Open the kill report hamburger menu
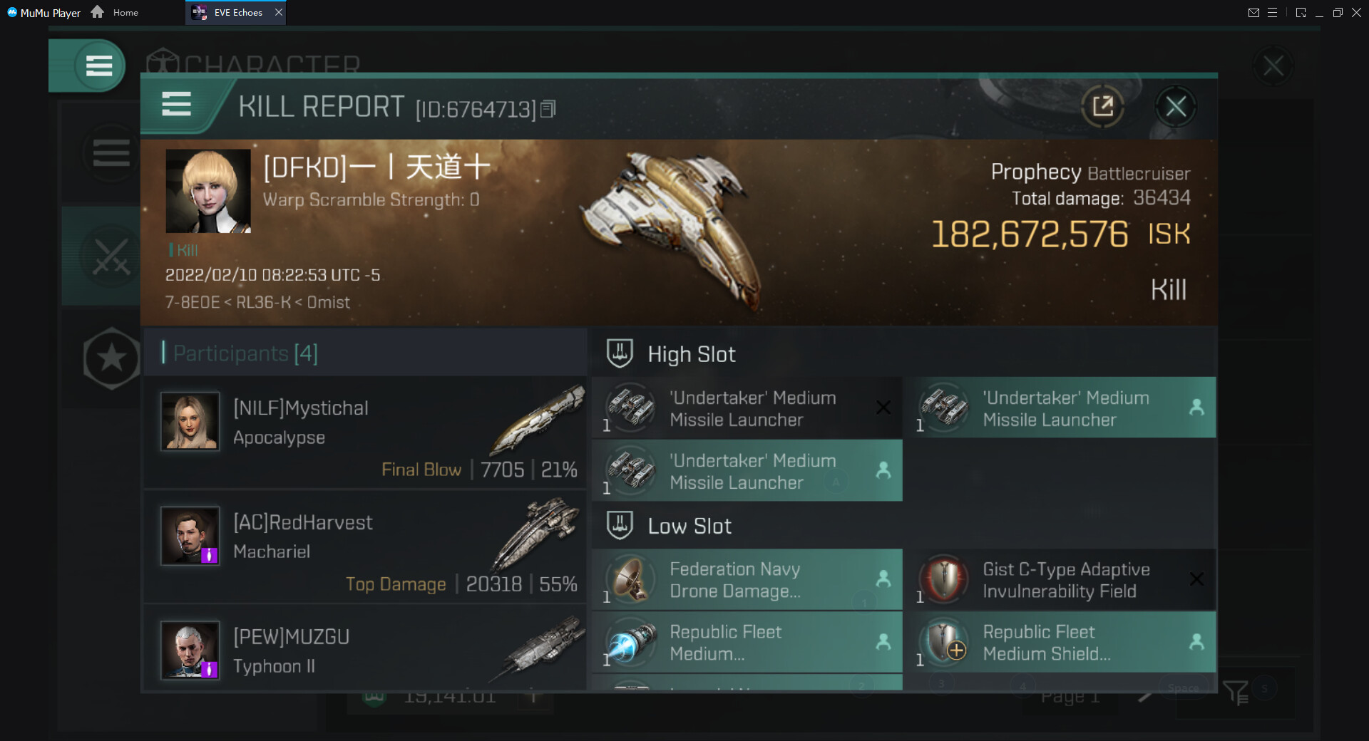Viewport: 1369px width, 741px height. click(x=176, y=105)
